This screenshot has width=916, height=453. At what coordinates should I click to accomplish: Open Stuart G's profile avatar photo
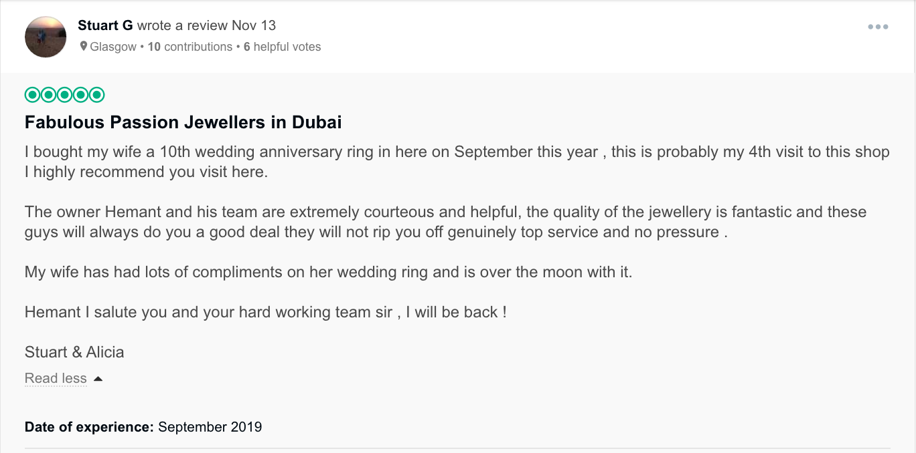(46, 37)
